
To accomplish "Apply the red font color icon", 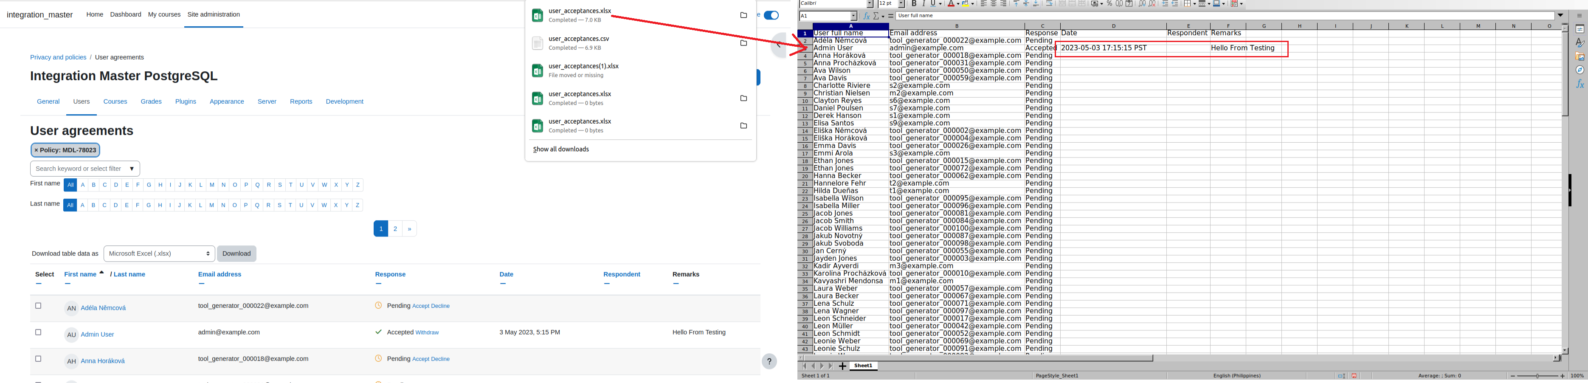I will click(951, 4).
